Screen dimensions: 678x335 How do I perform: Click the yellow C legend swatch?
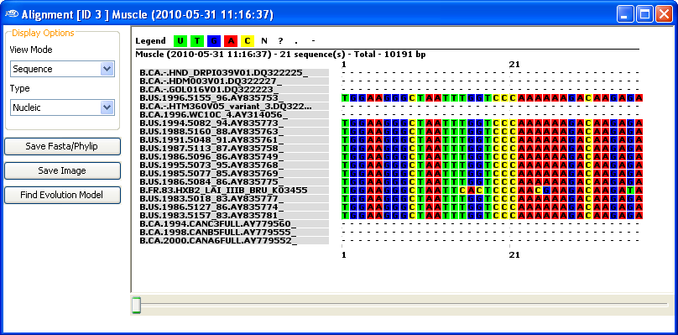(248, 41)
